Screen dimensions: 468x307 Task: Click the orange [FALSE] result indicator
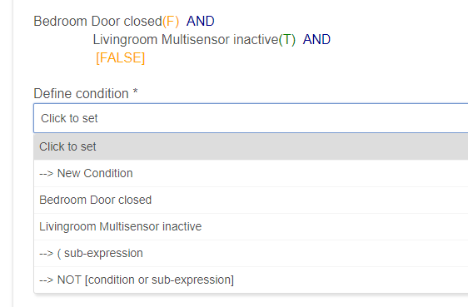(x=121, y=58)
